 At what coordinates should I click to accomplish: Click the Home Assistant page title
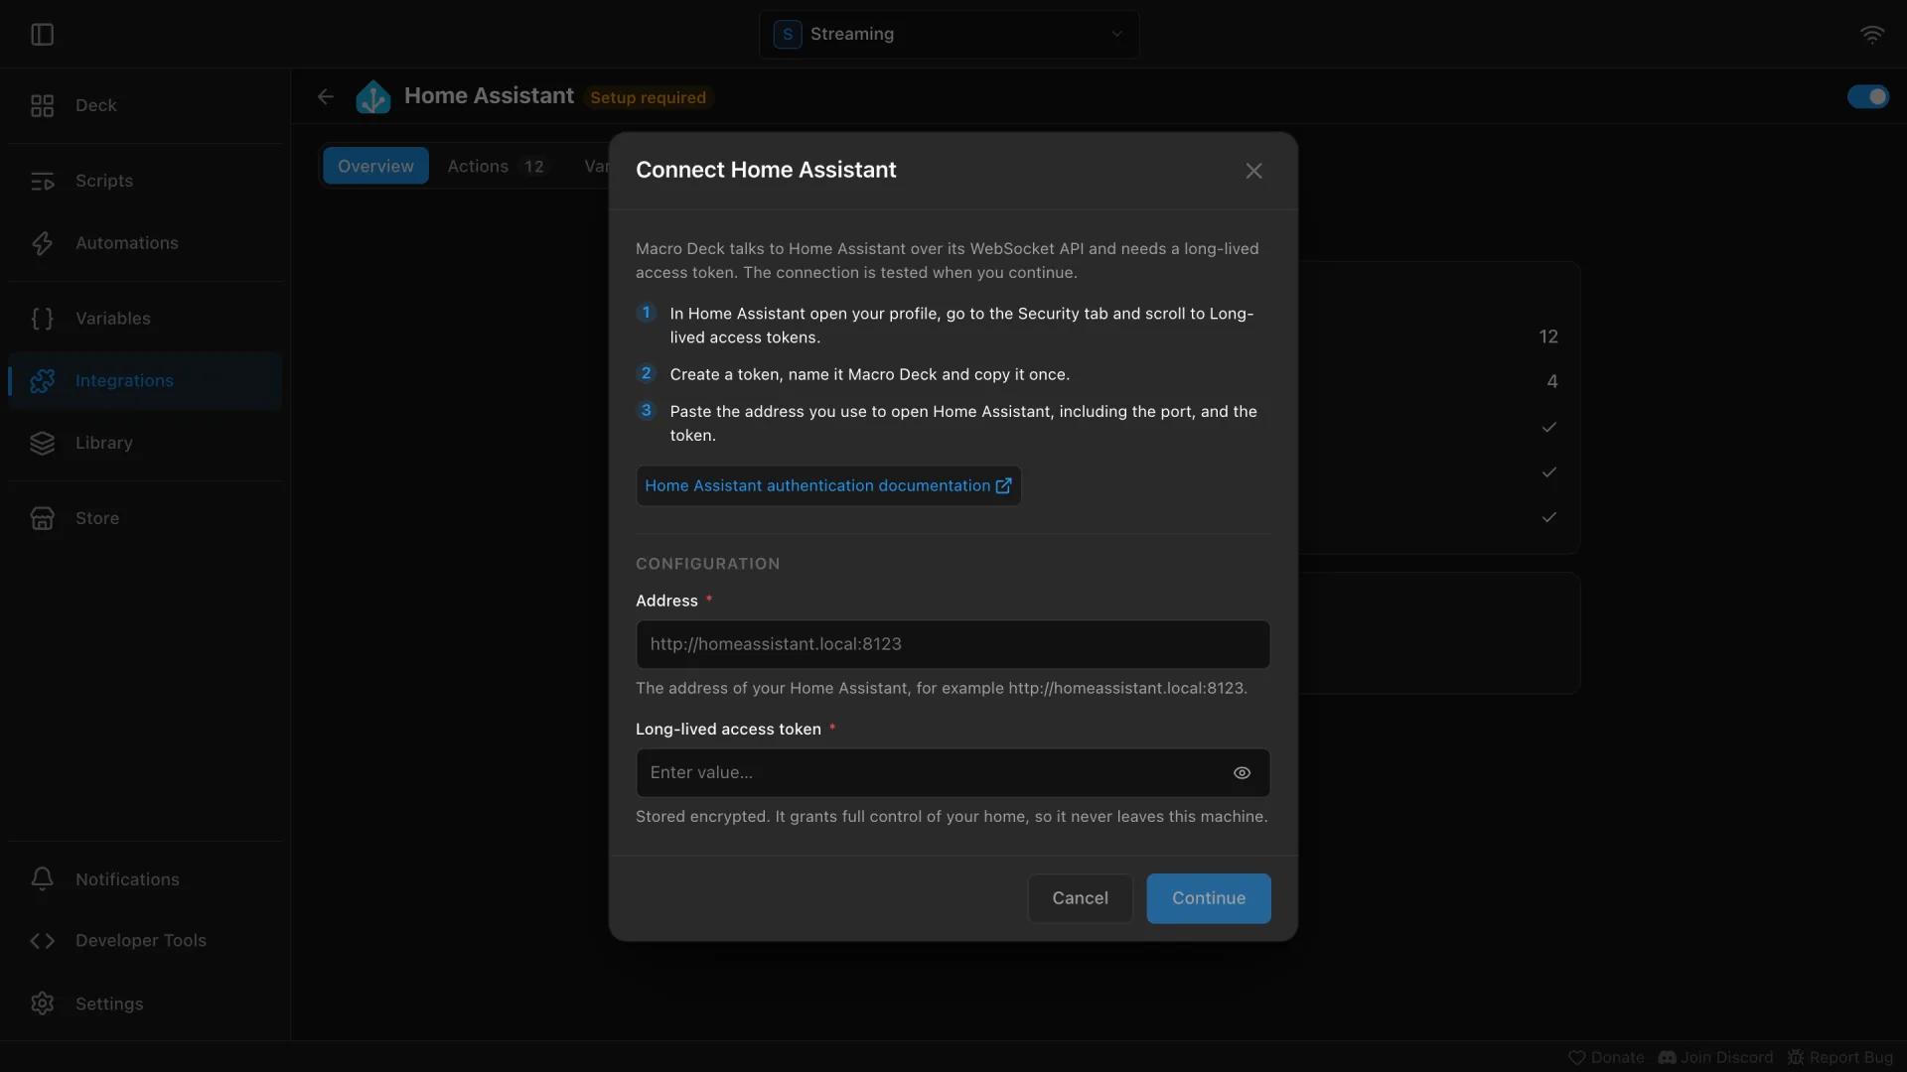(489, 96)
